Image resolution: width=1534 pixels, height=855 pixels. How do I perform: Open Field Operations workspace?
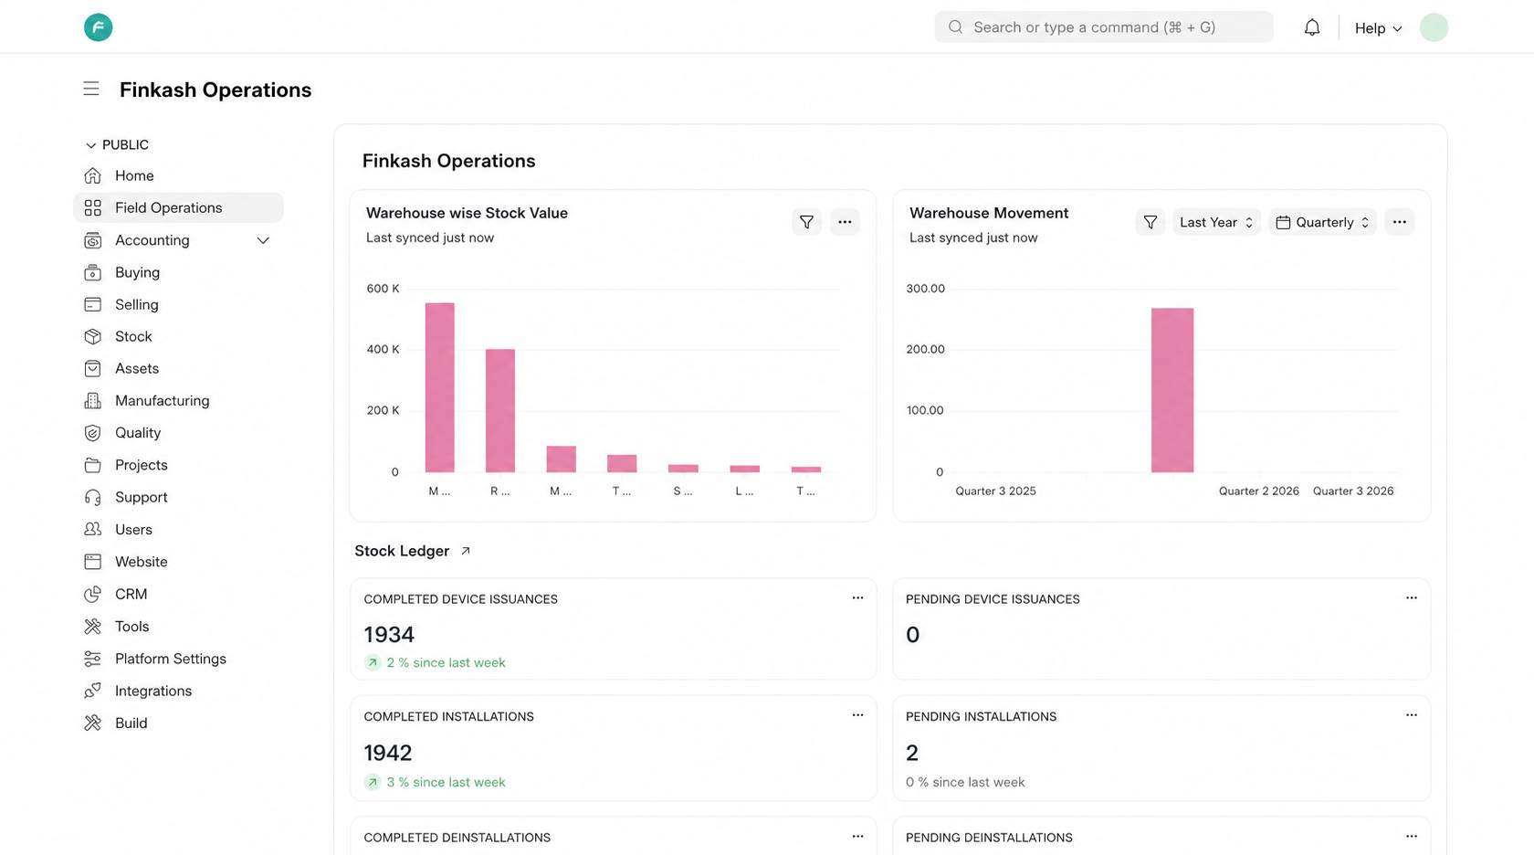tap(178, 207)
